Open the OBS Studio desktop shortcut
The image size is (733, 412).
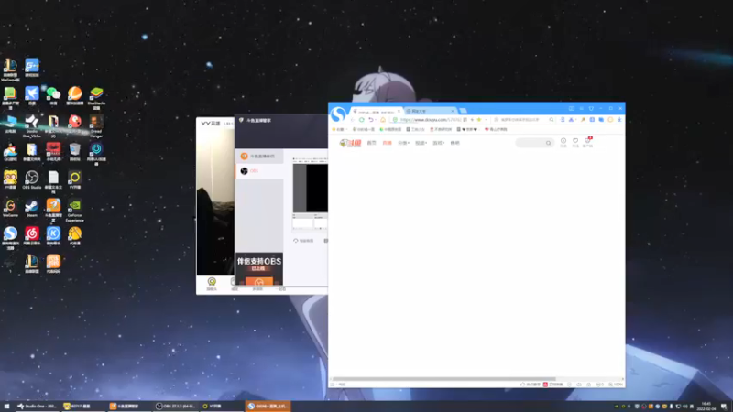[32, 179]
